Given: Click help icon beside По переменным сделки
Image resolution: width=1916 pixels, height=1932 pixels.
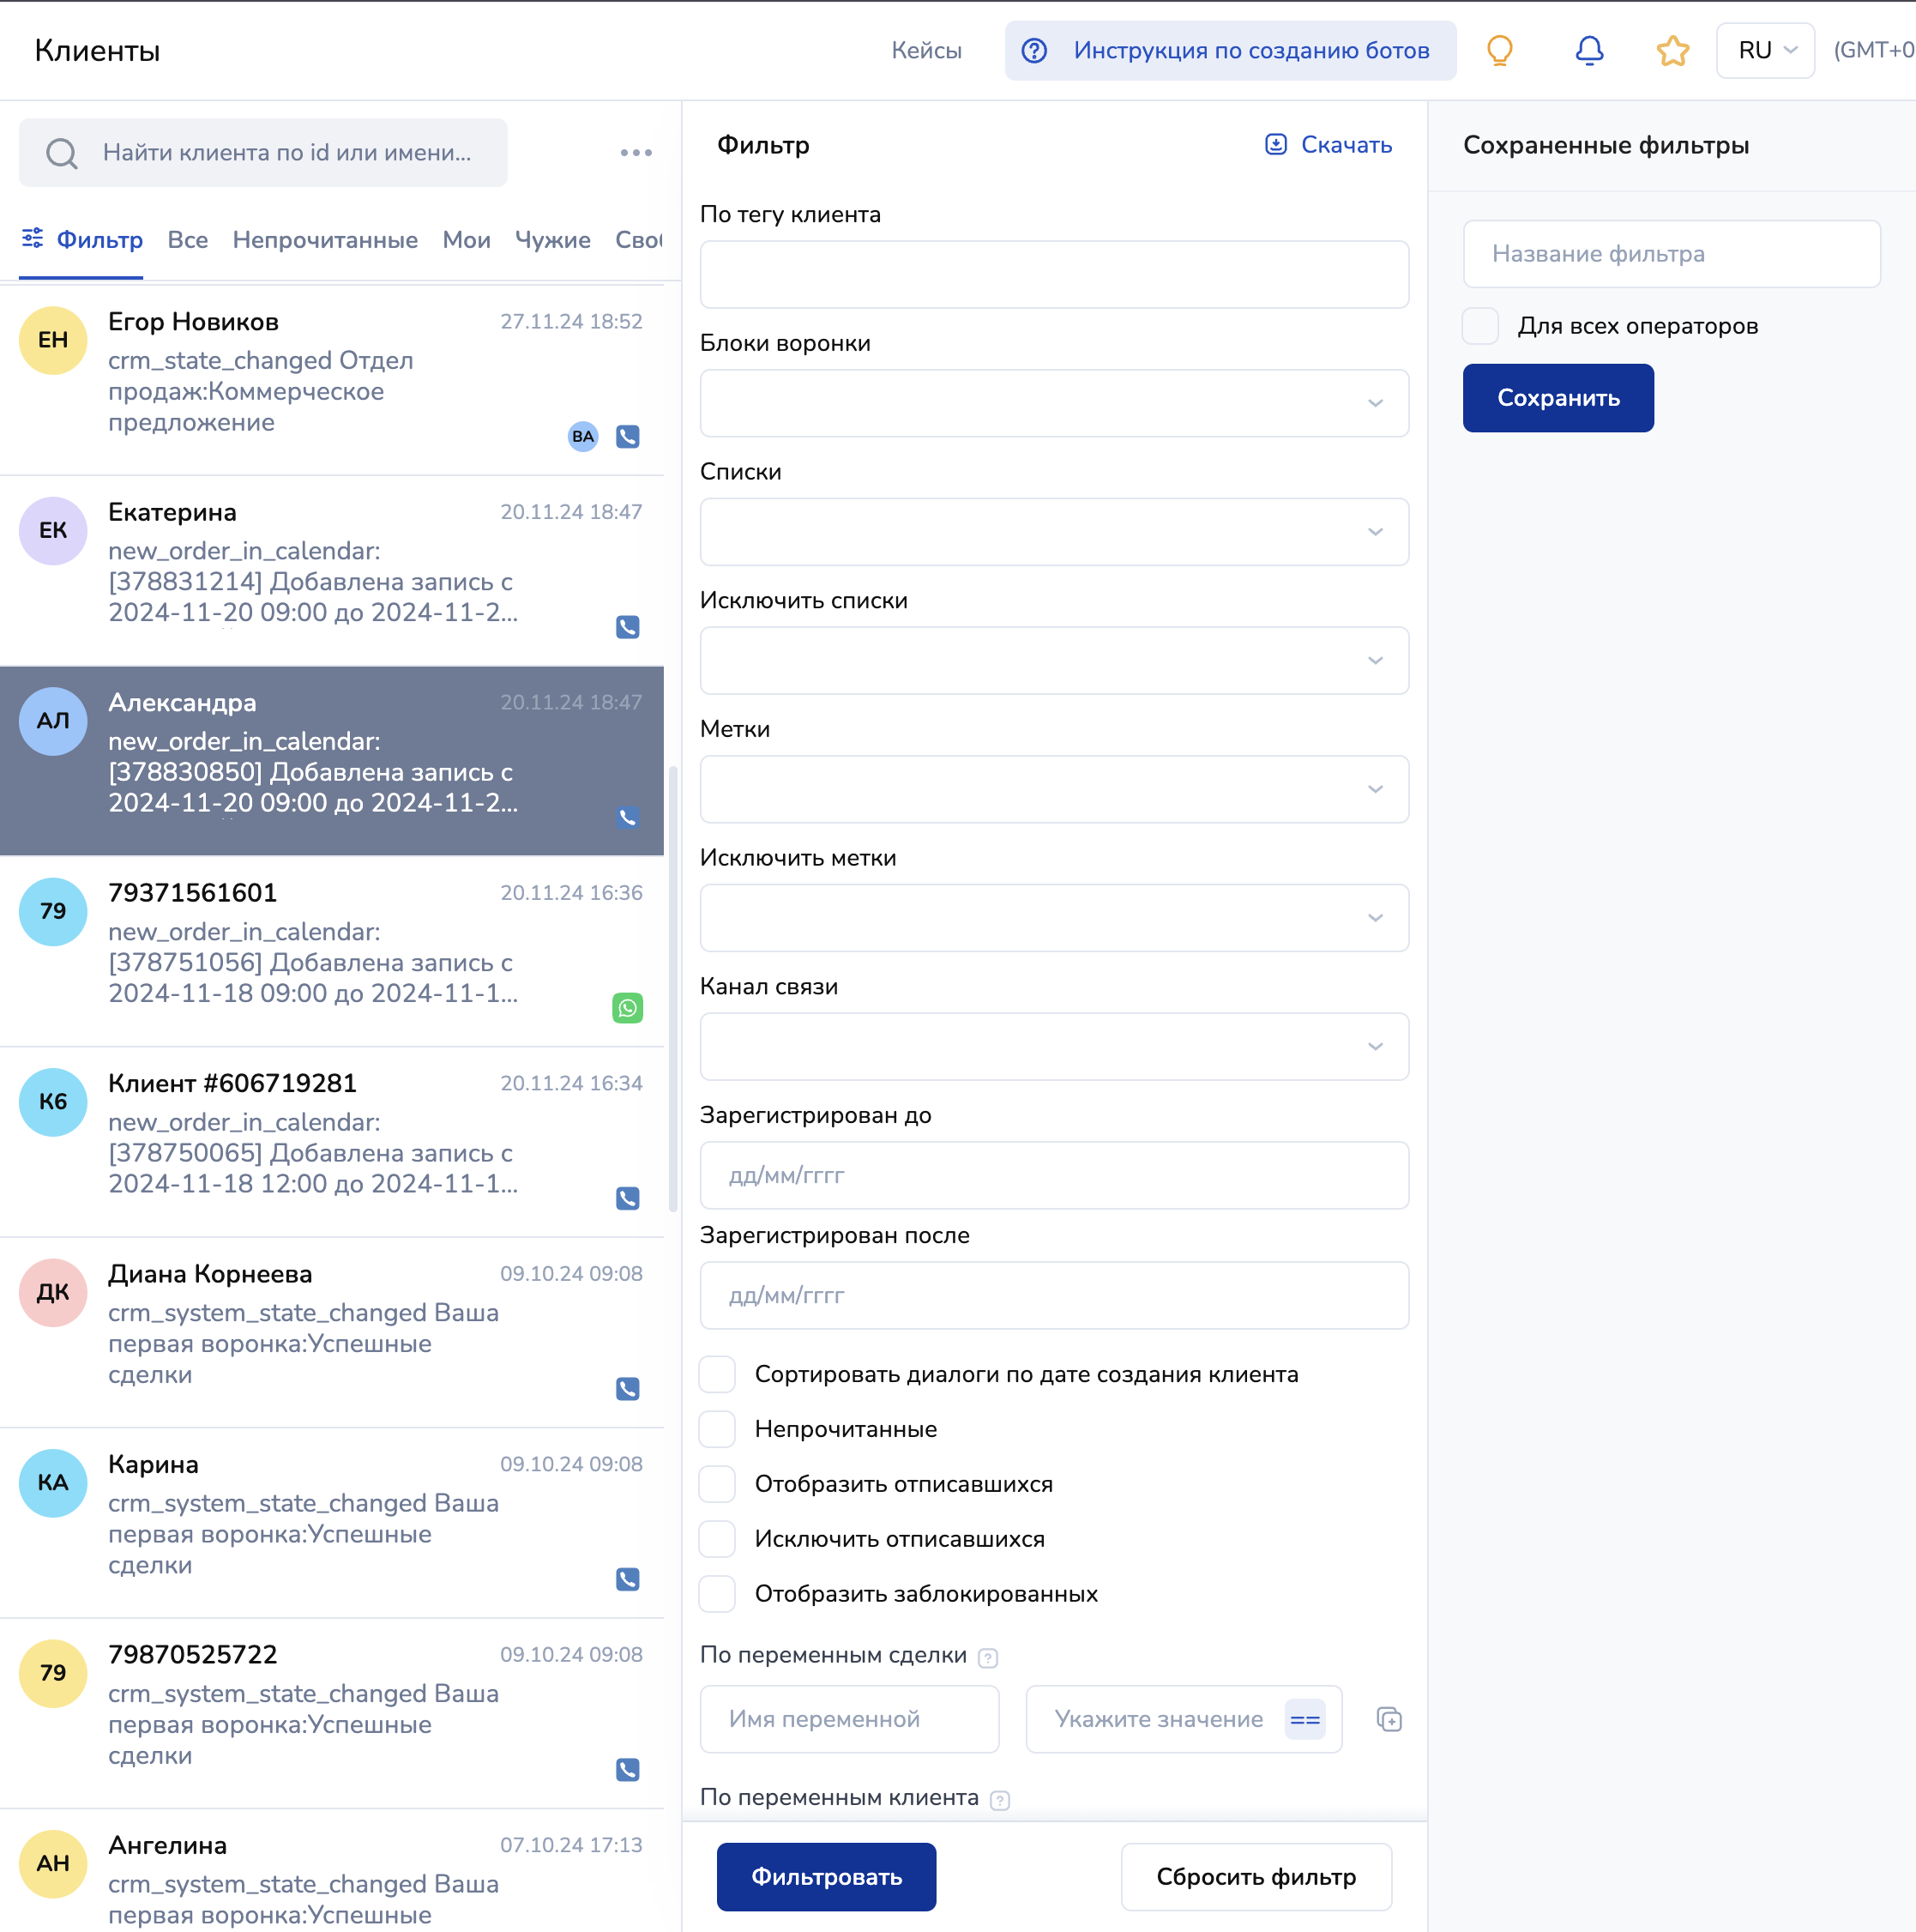Looking at the screenshot, I should coord(987,1658).
